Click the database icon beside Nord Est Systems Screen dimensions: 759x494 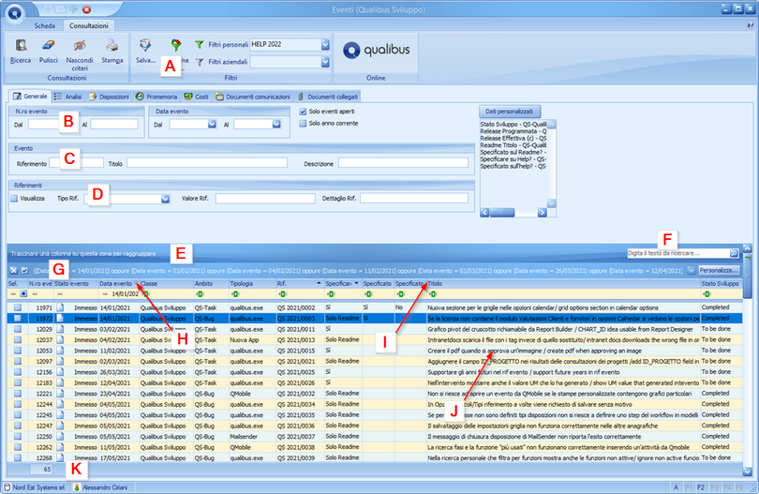point(7,487)
